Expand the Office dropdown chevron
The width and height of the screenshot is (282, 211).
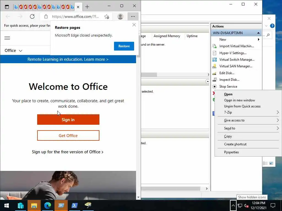pyautogui.click(x=21, y=51)
